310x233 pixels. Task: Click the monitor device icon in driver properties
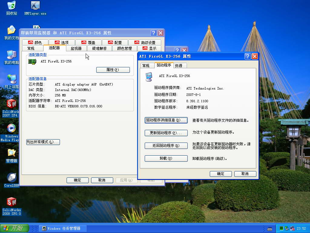(x=149, y=77)
